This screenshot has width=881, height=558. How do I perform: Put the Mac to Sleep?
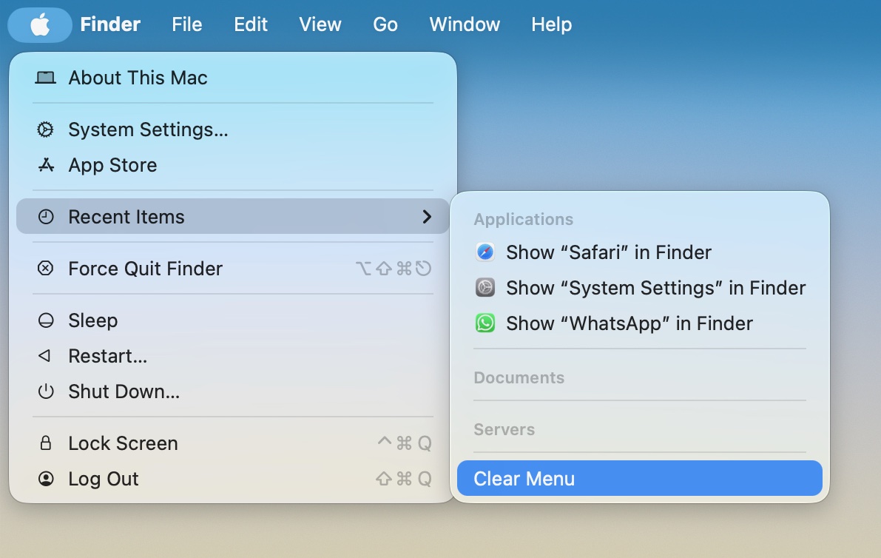[x=232, y=320]
